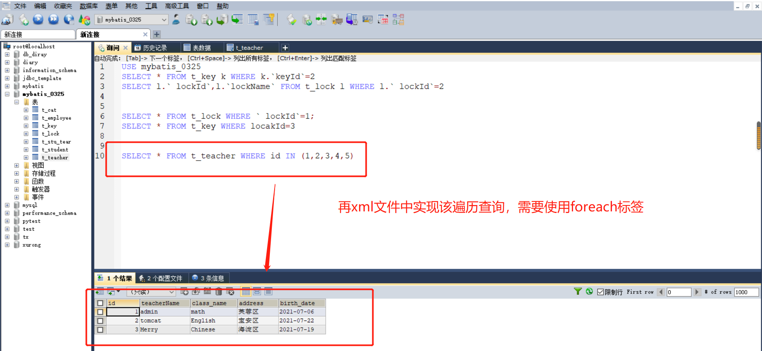The width and height of the screenshot is (762, 351).
Task: Add a new query tab with plus
Action: tap(285, 48)
